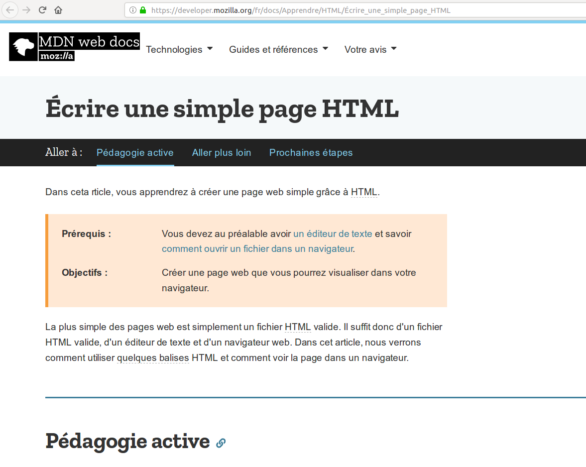Viewport: 586px width, 467px height.
Task: Expand the Technologies dropdown menu
Action: tap(179, 49)
